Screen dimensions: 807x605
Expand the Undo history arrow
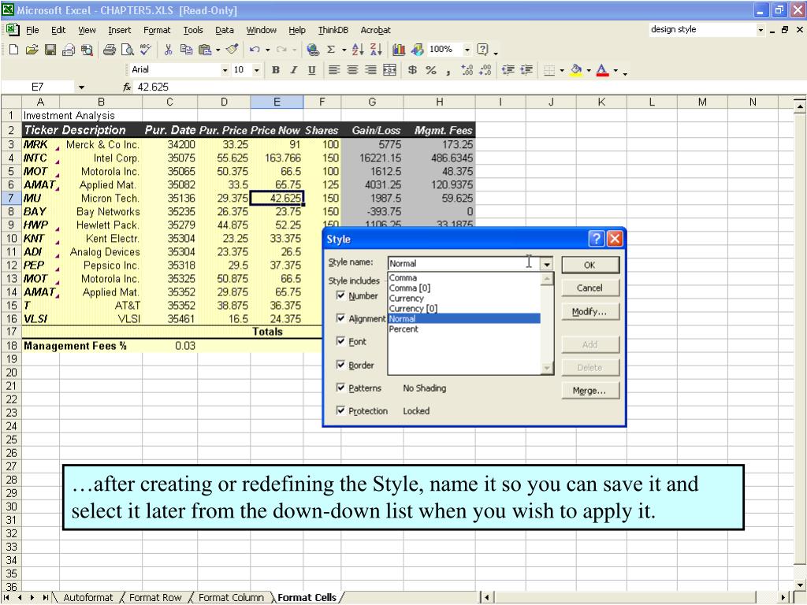[268, 50]
